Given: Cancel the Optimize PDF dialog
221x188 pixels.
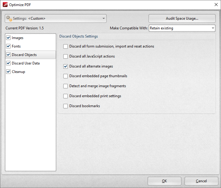Looking at the screenshot, I should [x=201, y=181].
